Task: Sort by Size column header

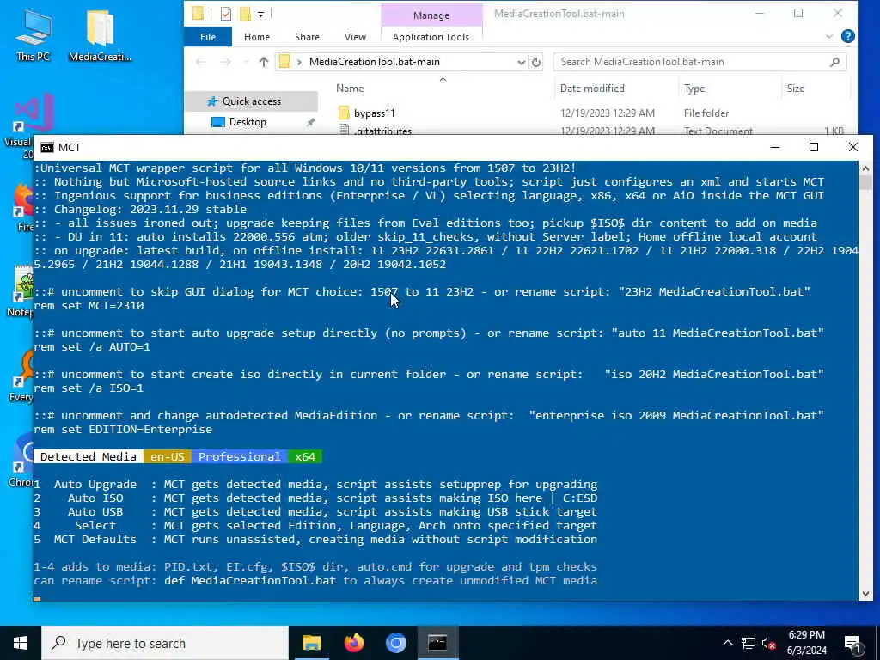Action: coord(795,89)
